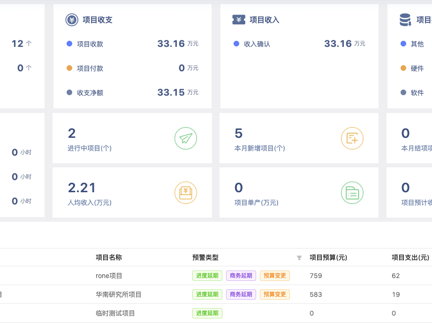Click the blue 收入确认 legend dot

click(236, 44)
